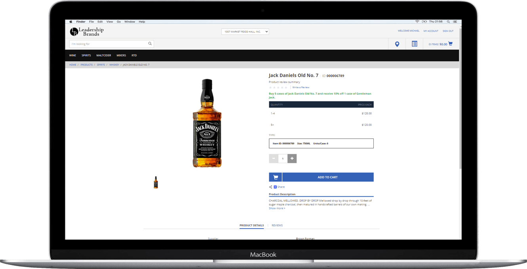
Task: Expand description with Show more
Action: [277, 208]
